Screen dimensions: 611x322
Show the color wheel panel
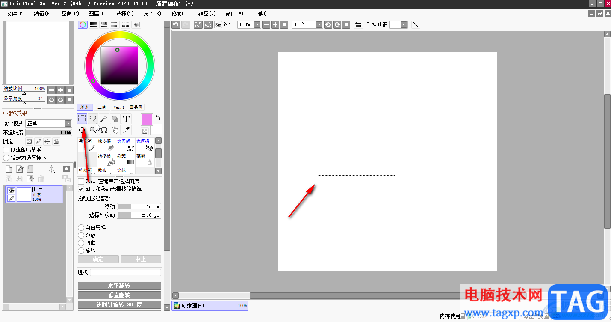pyautogui.click(x=83, y=25)
